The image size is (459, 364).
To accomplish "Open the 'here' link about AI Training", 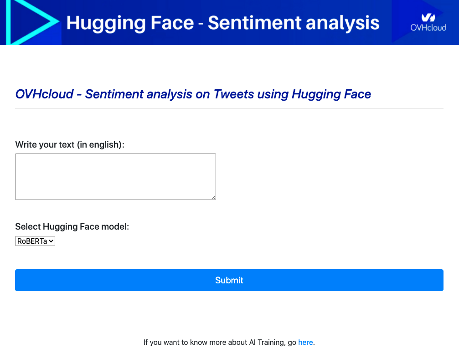I will [305, 342].
